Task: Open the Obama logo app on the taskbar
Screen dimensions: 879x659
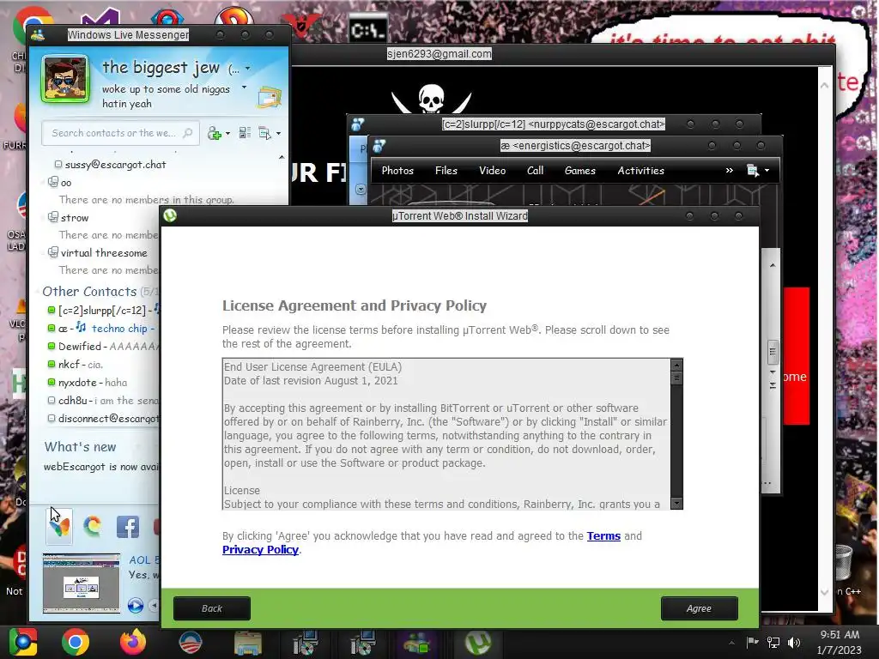Action: tap(190, 643)
